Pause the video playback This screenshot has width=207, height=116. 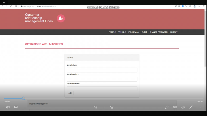103,107
